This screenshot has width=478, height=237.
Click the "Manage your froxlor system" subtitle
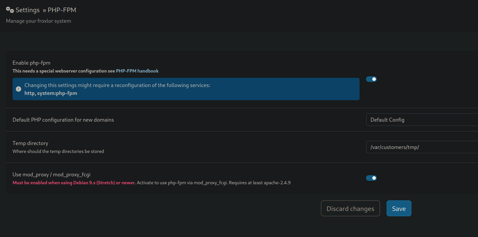[38, 21]
